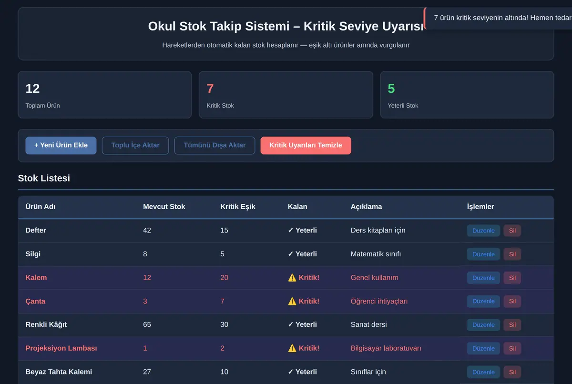
Task: Click the 'Stok Listesi' section heading
Action: pyautogui.click(x=44, y=178)
